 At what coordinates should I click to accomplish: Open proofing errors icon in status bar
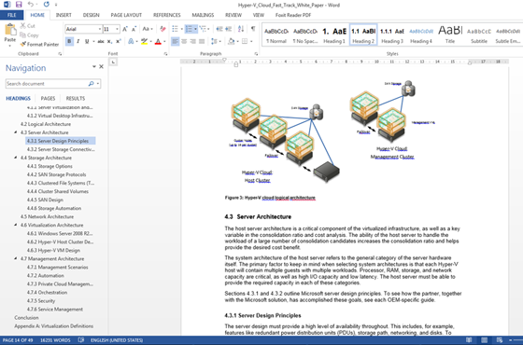coord(80,340)
